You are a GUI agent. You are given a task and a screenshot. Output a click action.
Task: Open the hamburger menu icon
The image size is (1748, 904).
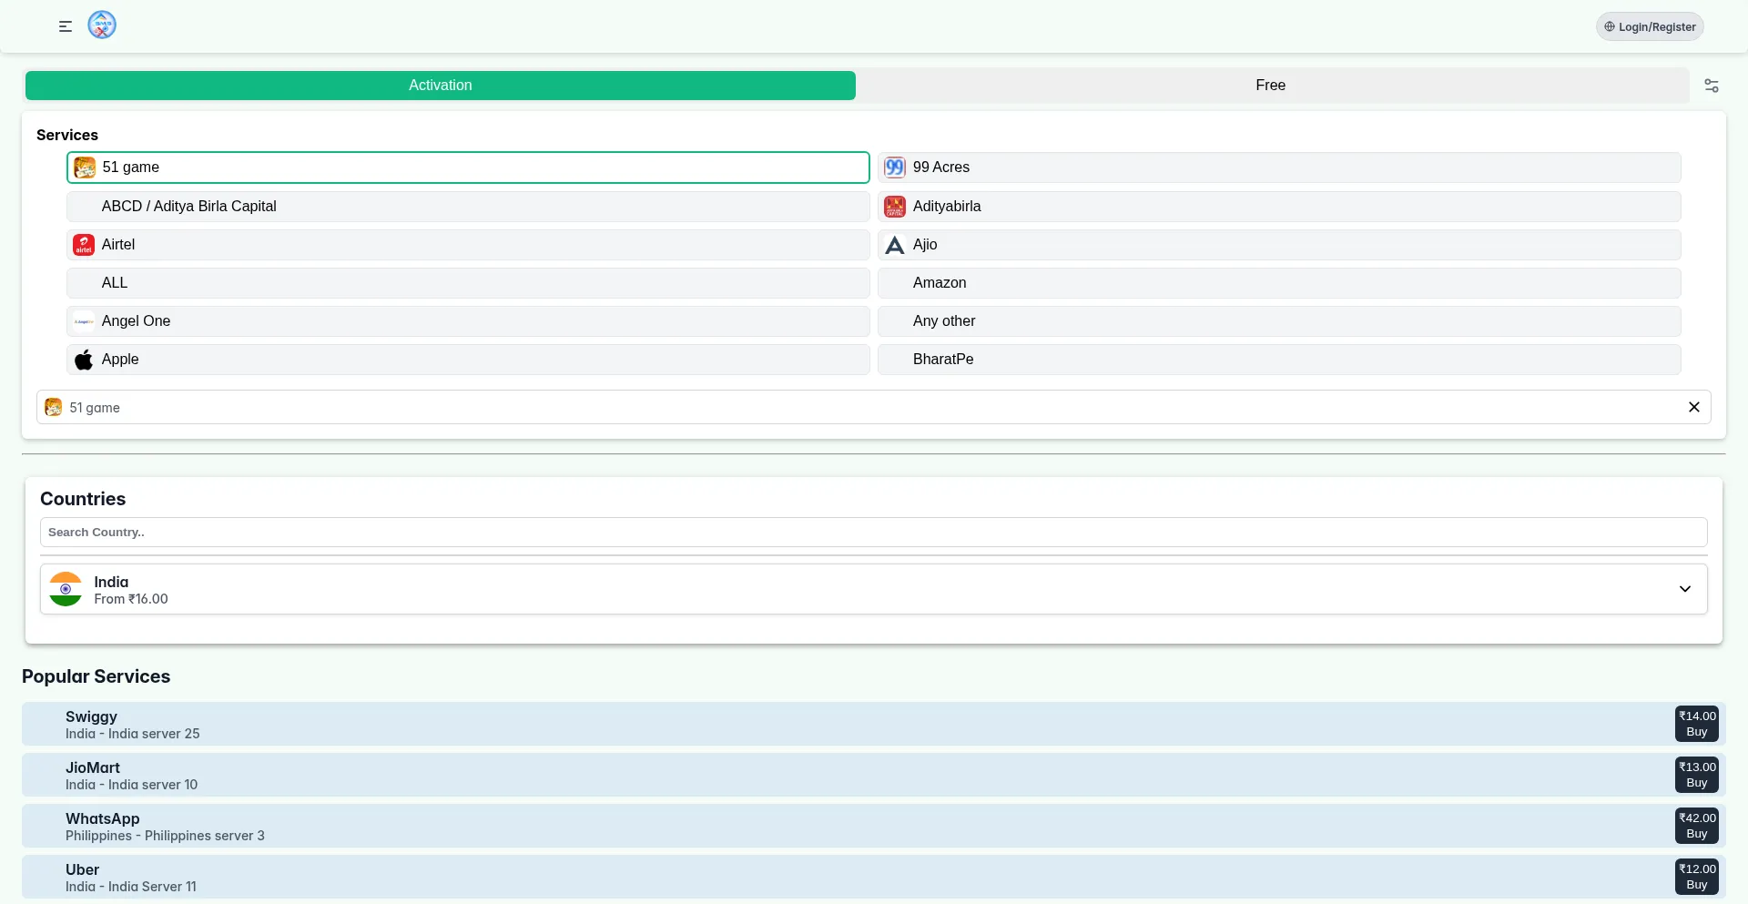pyautogui.click(x=66, y=26)
